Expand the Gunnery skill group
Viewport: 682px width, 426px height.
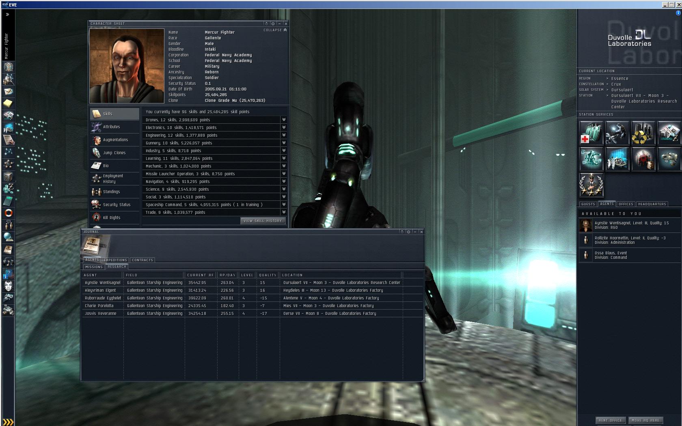tap(284, 143)
